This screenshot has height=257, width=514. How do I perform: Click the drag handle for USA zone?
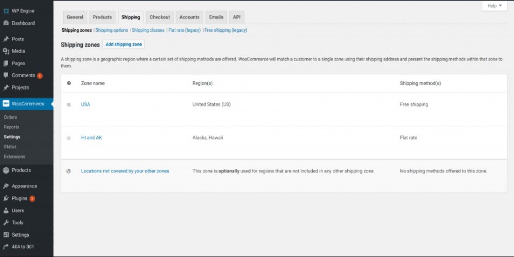[x=69, y=105]
